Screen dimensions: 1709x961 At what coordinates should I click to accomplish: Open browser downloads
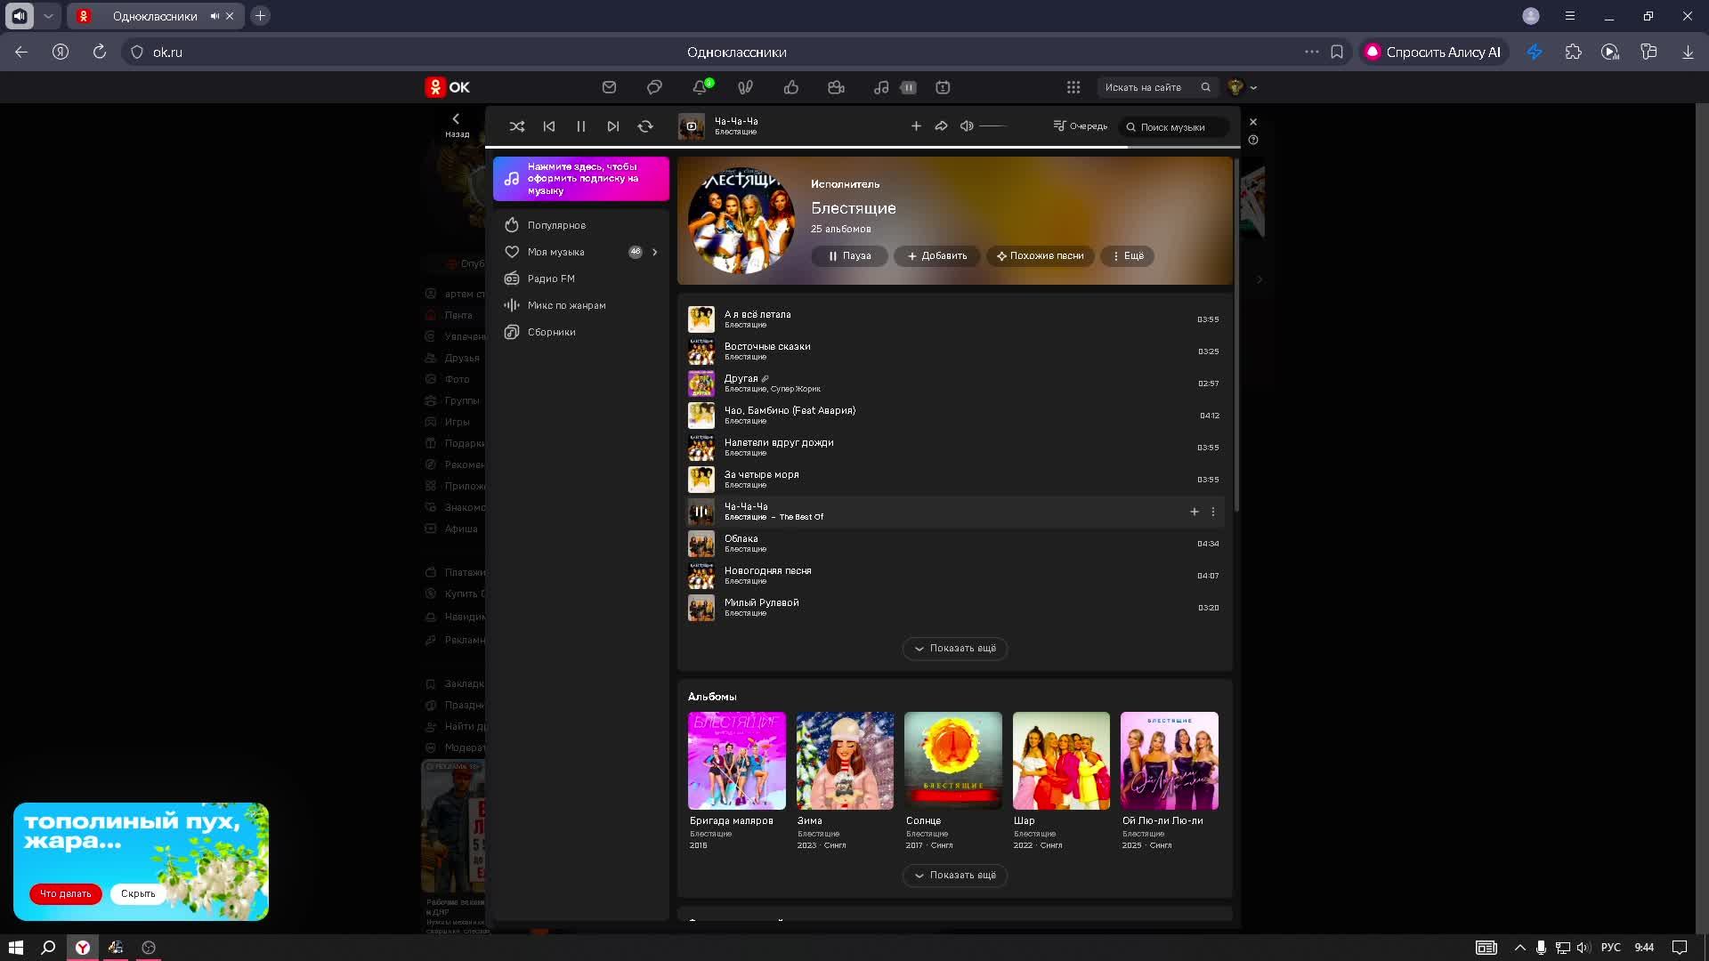coord(1688,52)
